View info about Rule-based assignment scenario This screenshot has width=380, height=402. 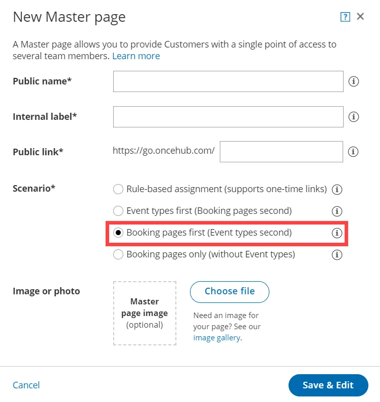click(x=337, y=190)
